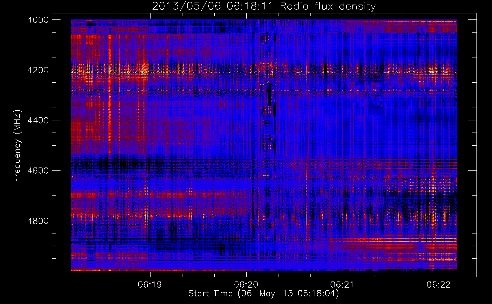Viewport: 492px width, 304px height.
Task: Click the "06:21" time axis label
Action: pos(342,285)
